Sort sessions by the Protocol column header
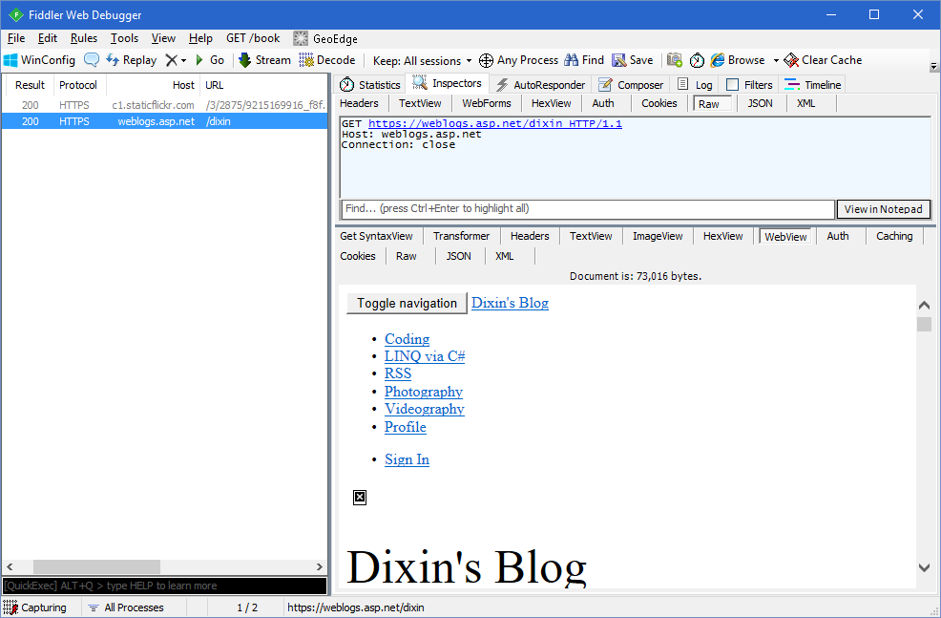The height and width of the screenshot is (618, 941). tap(80, 85)
